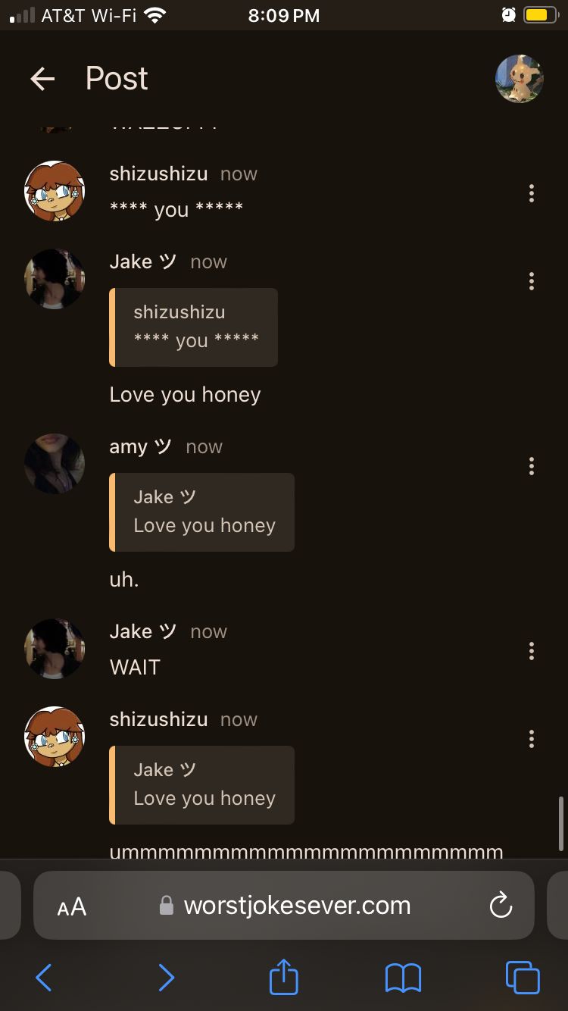Screen dimensions: 568x1011
Task: Open three-dot menu on Jake's "WAIT" comment
Action: [x=532, y=650]
